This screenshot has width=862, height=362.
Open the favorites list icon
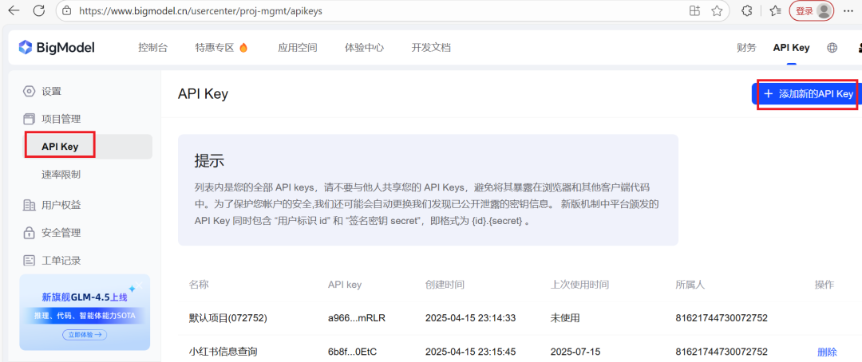(x=775, y=10)
